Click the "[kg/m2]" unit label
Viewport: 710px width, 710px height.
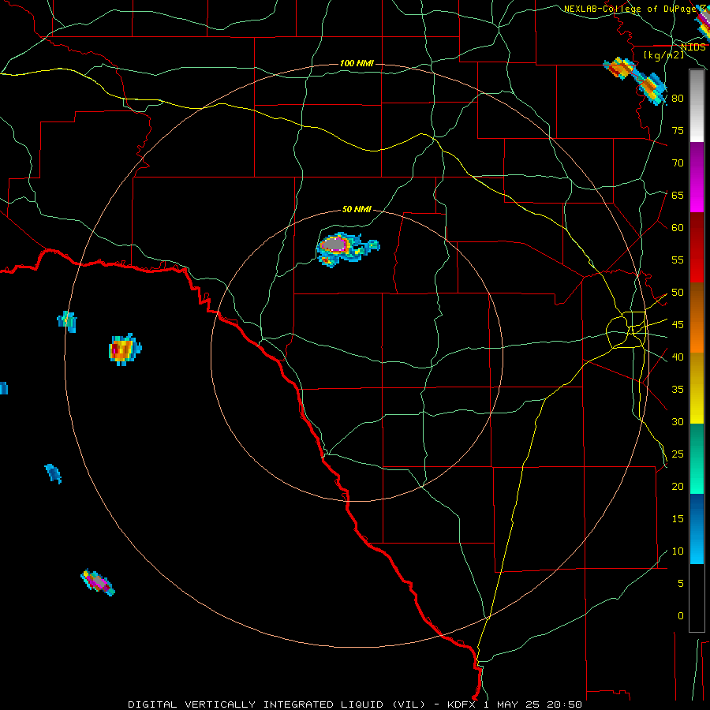click(x=663, y=54)
